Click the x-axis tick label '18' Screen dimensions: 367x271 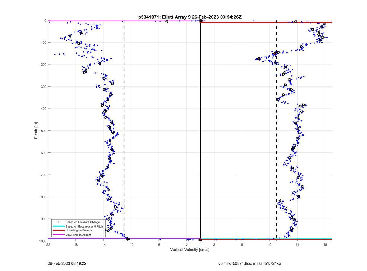(x=325, y=245)
